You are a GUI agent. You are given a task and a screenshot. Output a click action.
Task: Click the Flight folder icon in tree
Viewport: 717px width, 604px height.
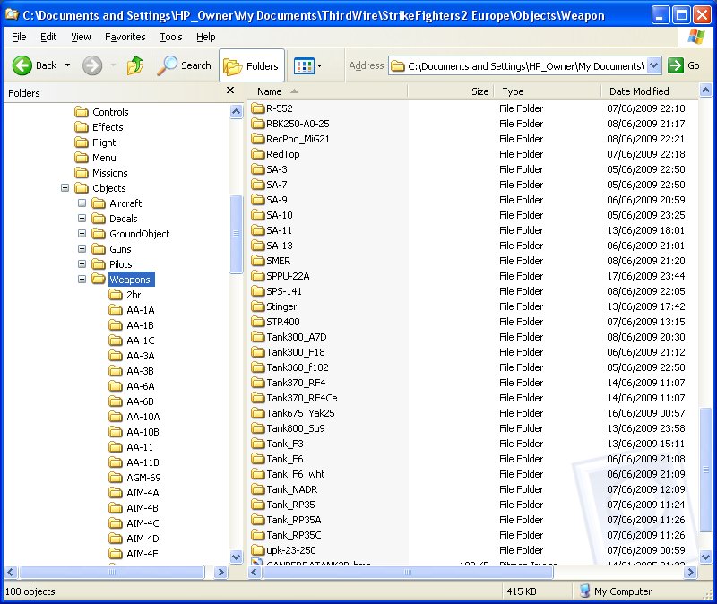pos(82,142)
